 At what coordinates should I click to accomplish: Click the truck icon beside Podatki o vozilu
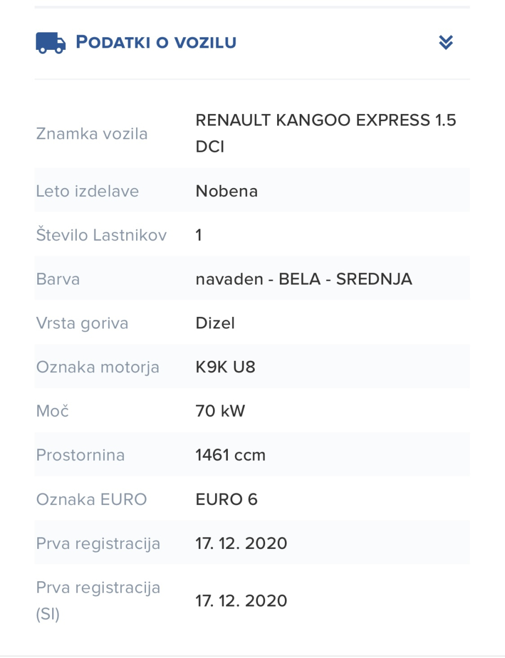click(50, 42)
